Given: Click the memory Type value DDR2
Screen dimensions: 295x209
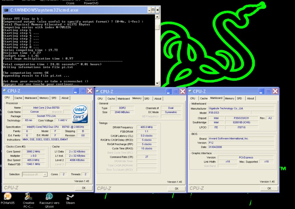Looking at the screenshot, I should click(122, 108).
